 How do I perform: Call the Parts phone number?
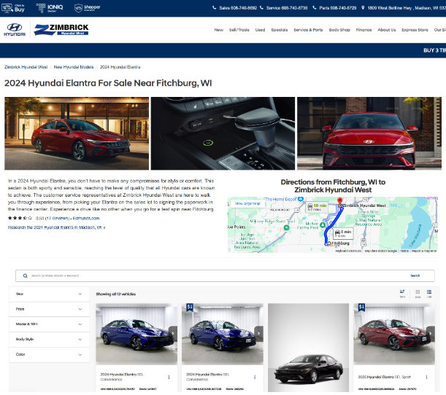click(334, 8)
